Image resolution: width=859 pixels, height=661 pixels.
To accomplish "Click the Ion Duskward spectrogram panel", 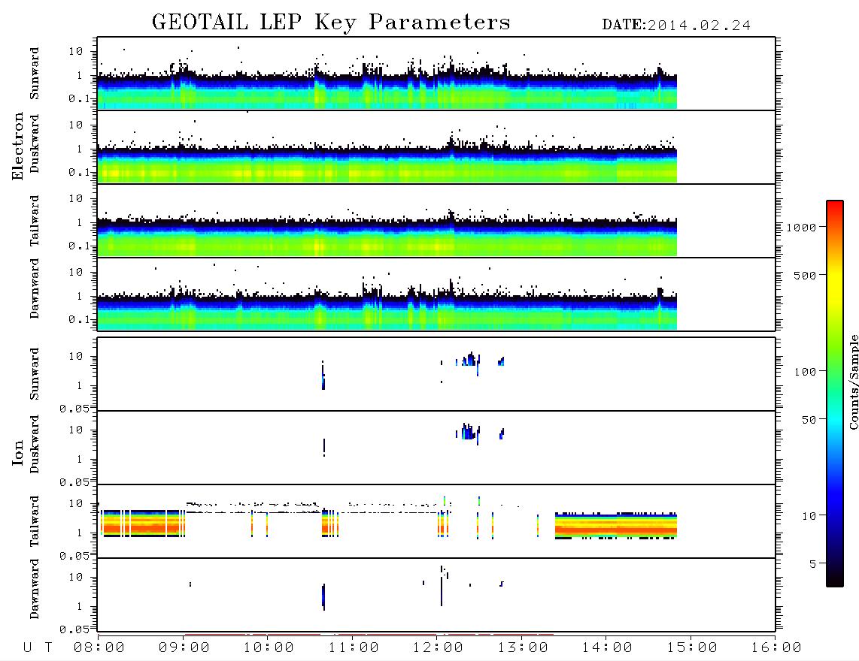I will pyautogui.click(x=436, y=448).
